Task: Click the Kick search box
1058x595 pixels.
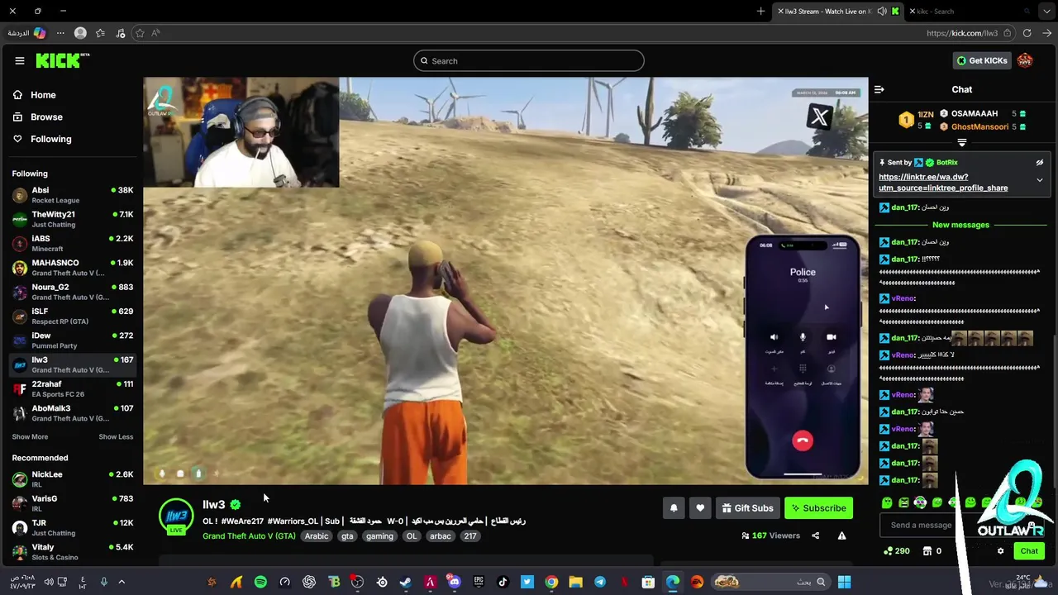Action: [529, 60]
